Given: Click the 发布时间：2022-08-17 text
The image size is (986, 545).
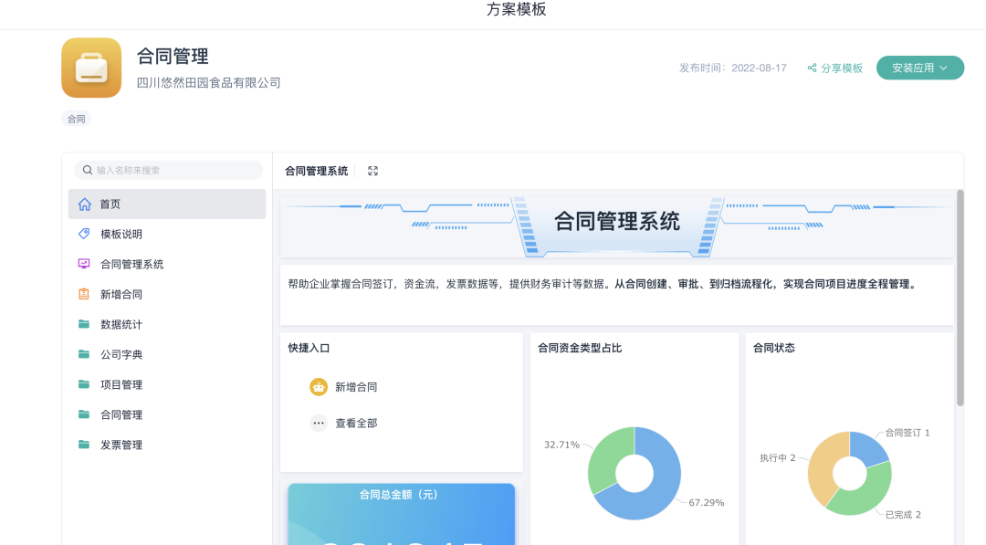Looking at the screenshot, I should 732,68.
